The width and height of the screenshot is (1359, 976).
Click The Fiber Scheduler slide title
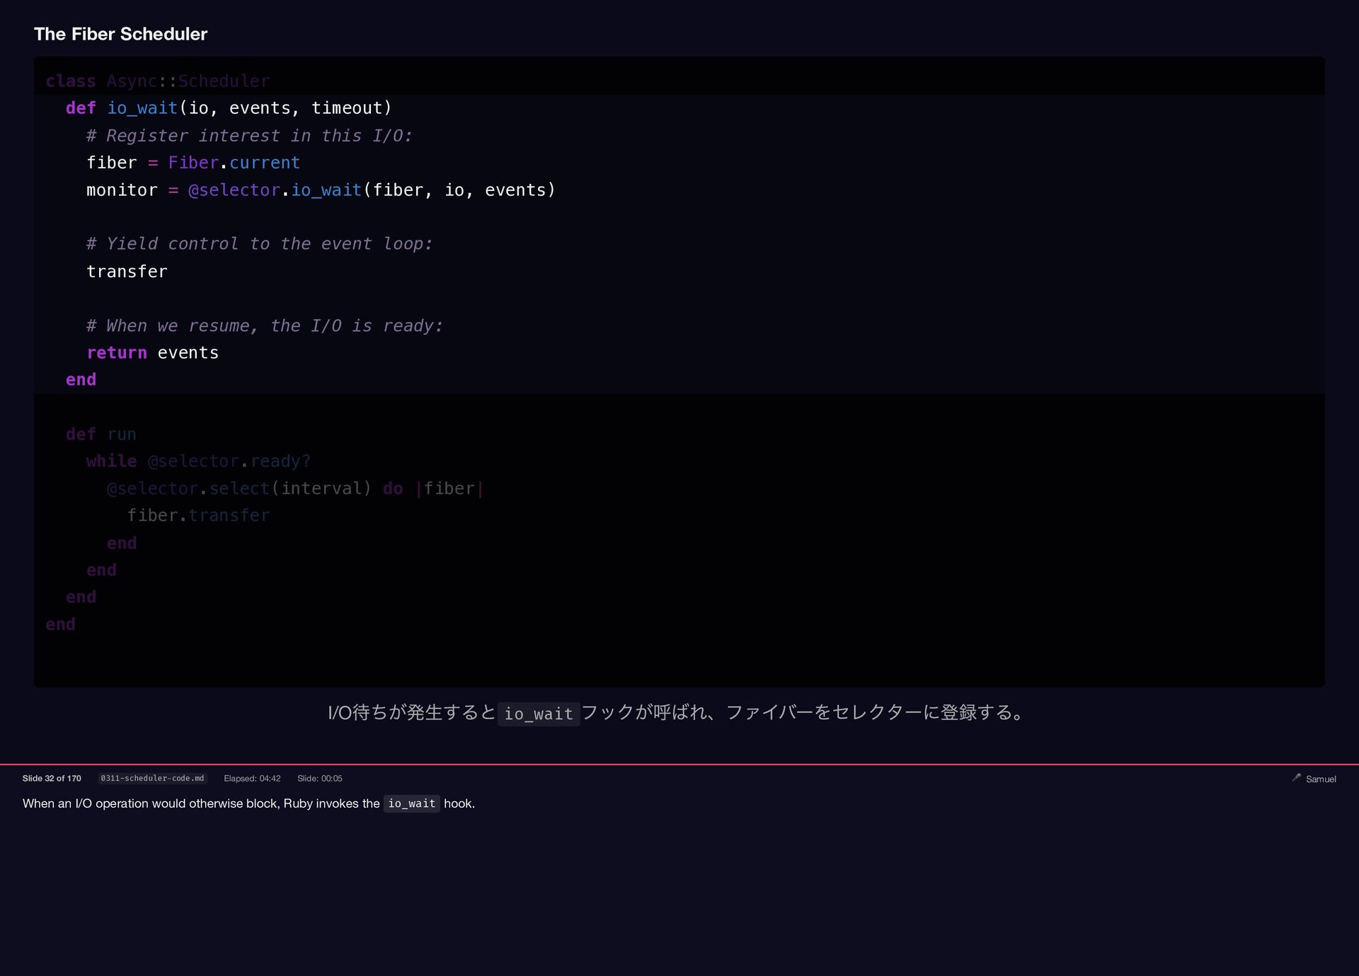[120, 34]
